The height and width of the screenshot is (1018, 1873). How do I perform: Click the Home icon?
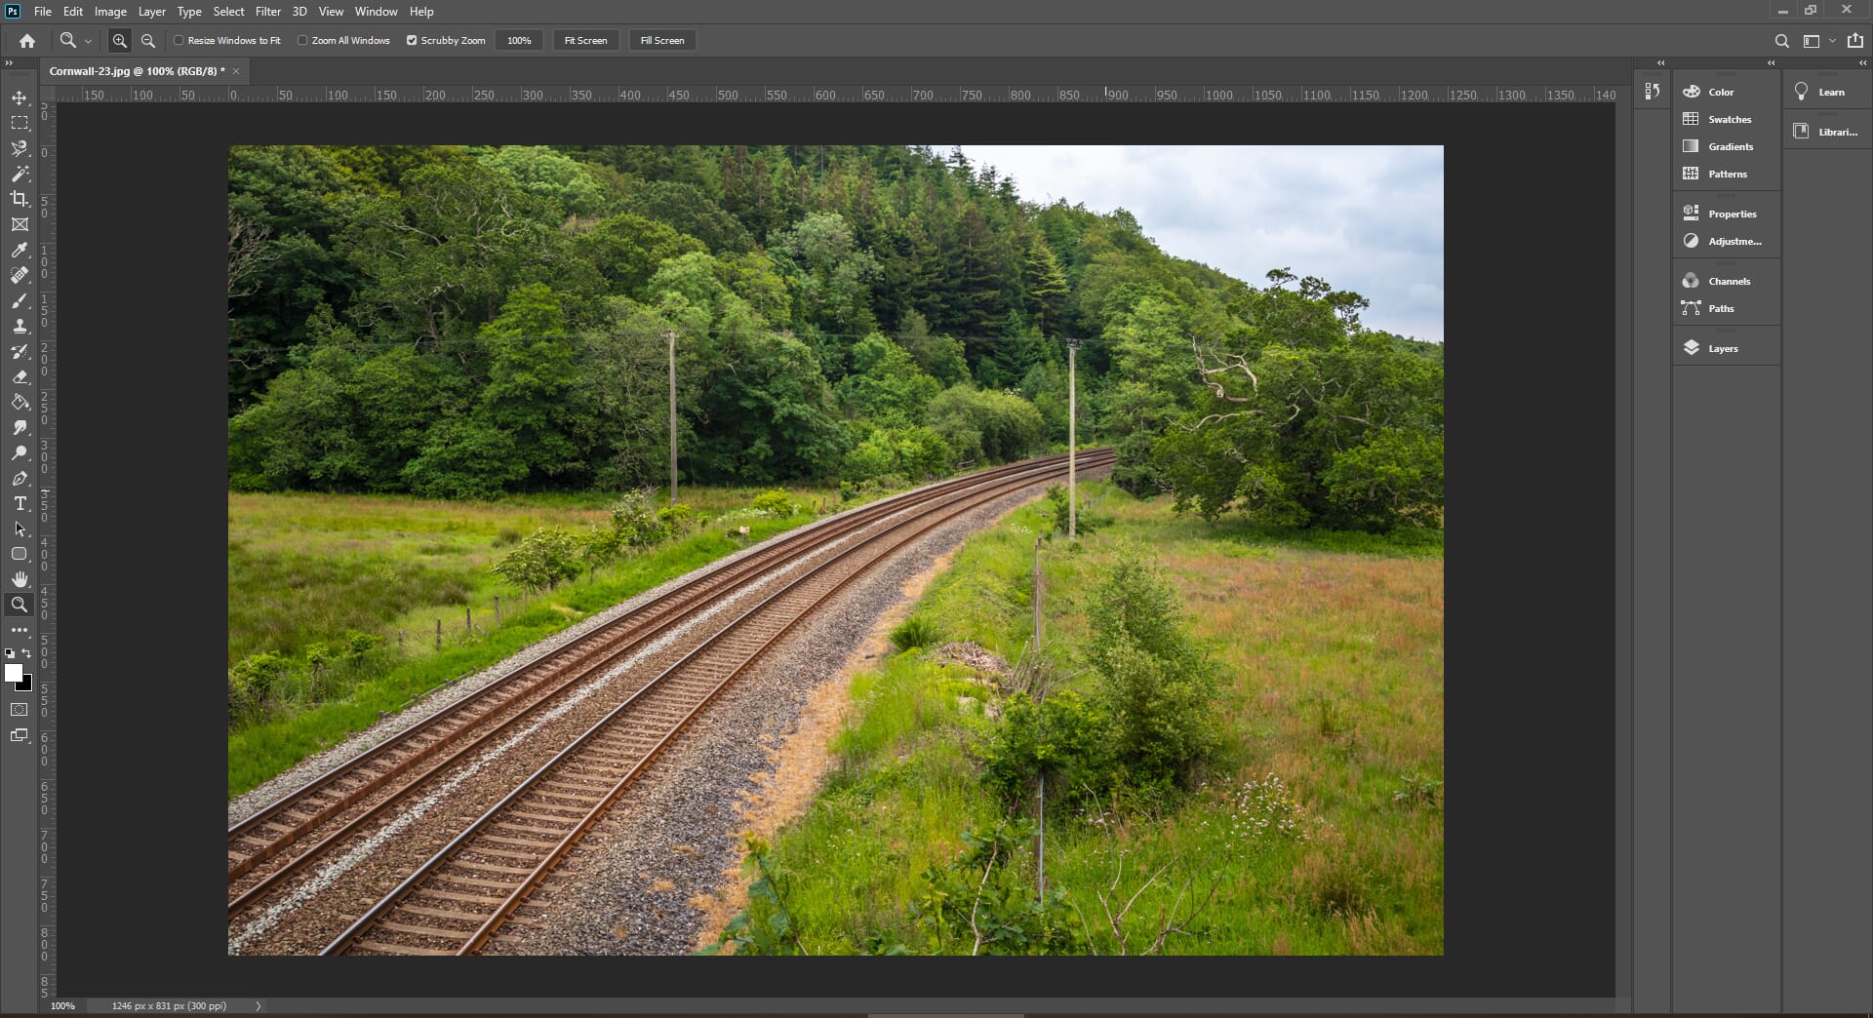[27, 41]
